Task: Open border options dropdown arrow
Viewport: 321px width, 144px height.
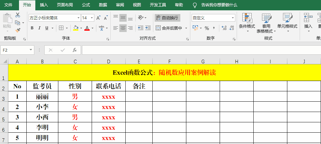Action: coord(67,28)
